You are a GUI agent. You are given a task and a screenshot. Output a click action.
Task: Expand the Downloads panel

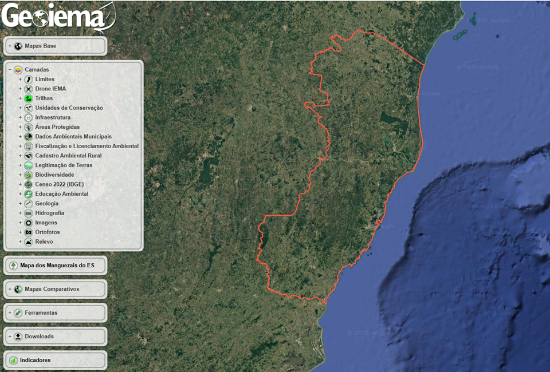point(10,337)
